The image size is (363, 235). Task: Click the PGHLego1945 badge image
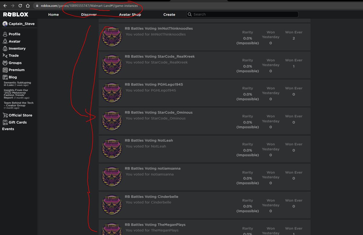click(x=112, y=93)
